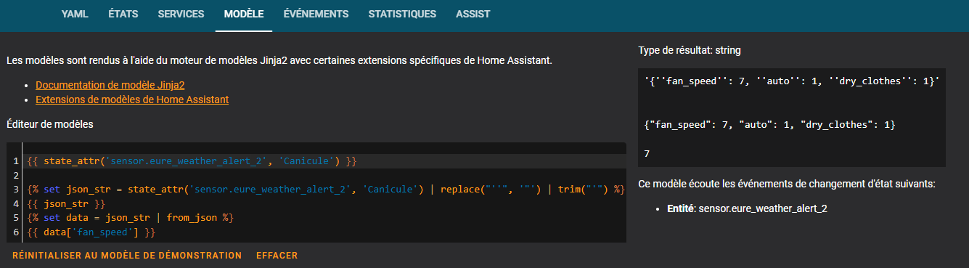
Task: Click 'Ce modèle écoute les événements' text
Action: [x=787, y=184]
